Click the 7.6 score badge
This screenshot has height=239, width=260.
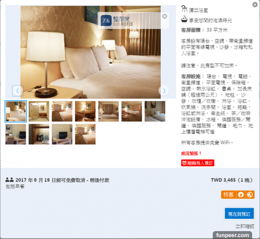point(106,21)
